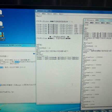Image resolution: width=112 pixels, height=112 pixels.
Task: Click the CheckGamePoint > 13999999 line
Action: click(x=93, y=57)
